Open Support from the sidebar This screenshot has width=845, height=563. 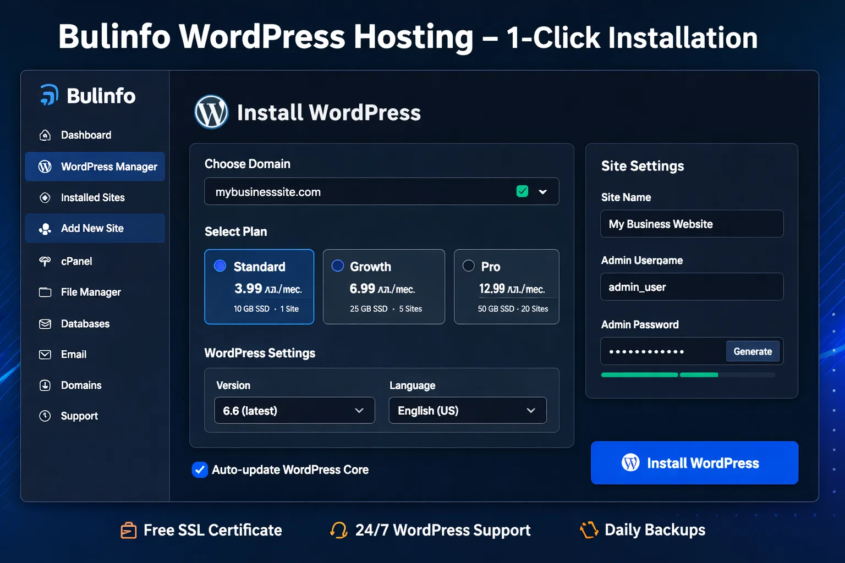(95, 416)
